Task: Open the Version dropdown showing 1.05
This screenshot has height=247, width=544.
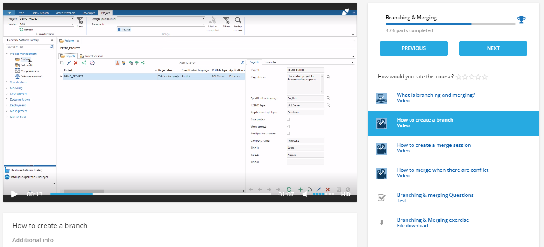Action: click(46, 24)
